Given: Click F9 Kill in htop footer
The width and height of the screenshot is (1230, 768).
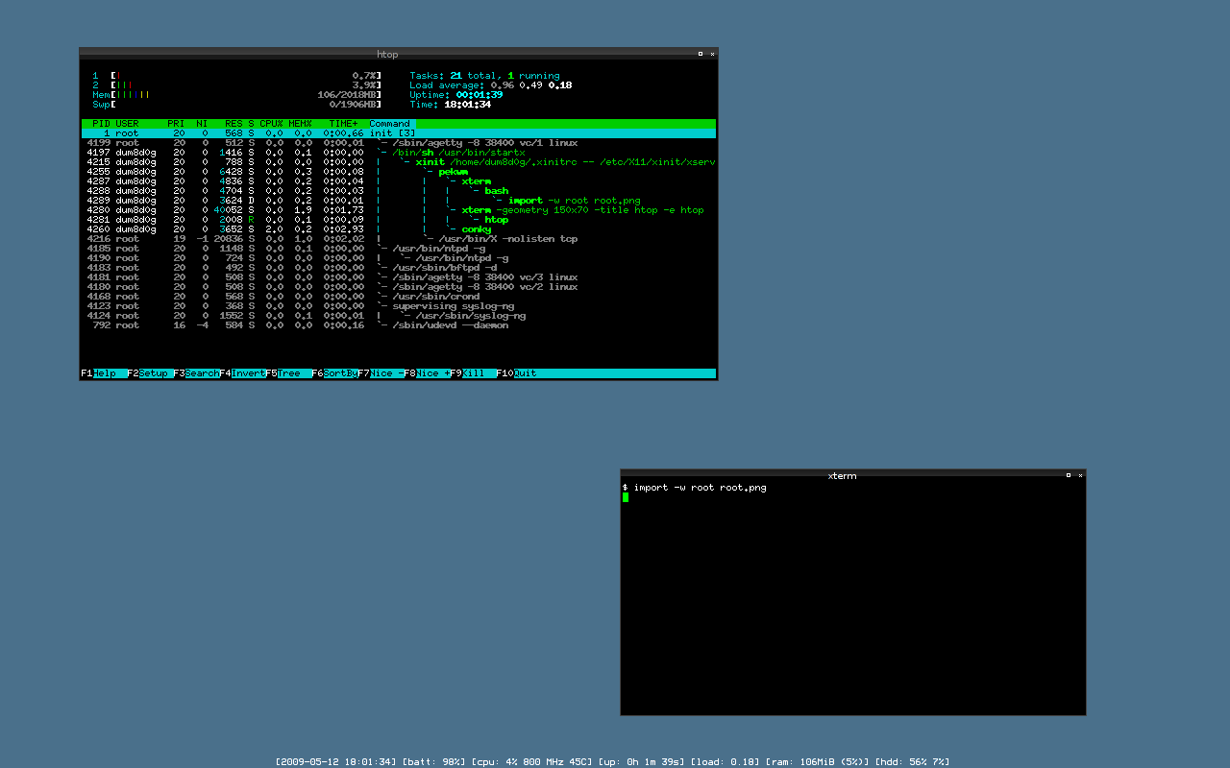Looking at the screenshot, I should coord(473,373).
